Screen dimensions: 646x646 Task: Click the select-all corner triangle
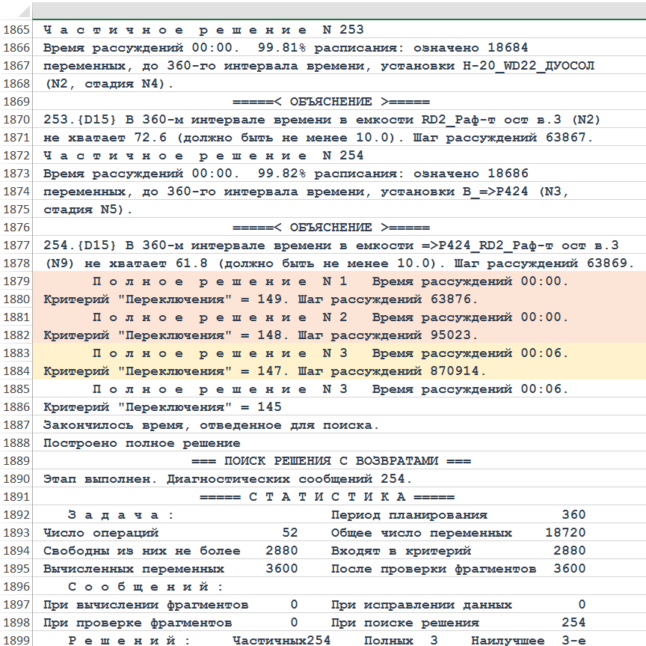(x=16, y=10)
